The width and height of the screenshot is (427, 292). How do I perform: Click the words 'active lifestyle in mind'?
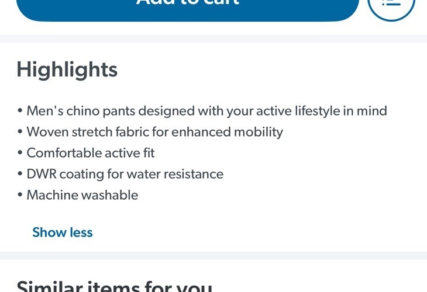[x=322, y=111]
